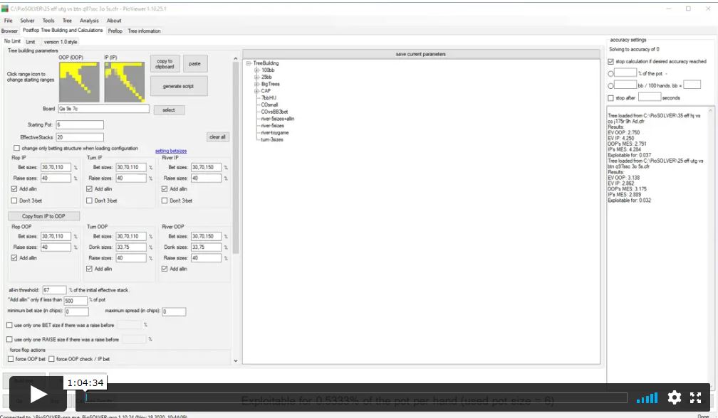718x418 pixels.
Task: Enable Don't 3-bet under River IP
Action: tap(165, 200)
